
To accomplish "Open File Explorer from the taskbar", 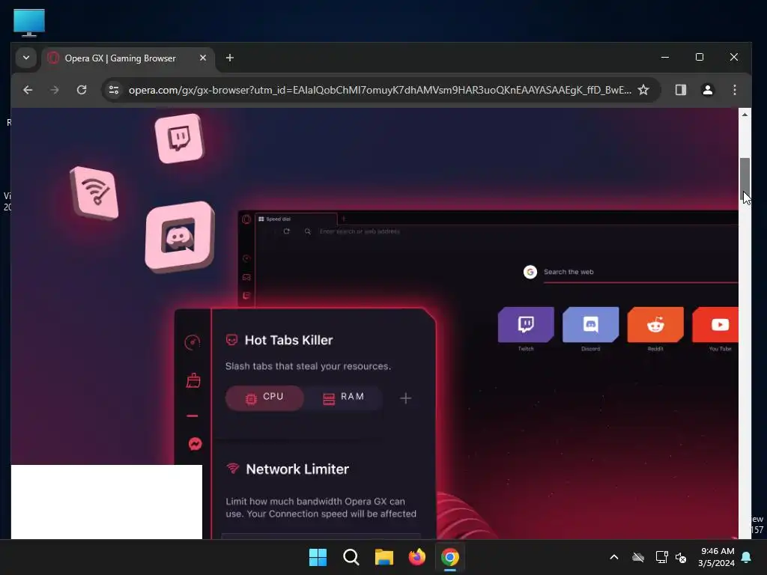I will tap(384, 557).
